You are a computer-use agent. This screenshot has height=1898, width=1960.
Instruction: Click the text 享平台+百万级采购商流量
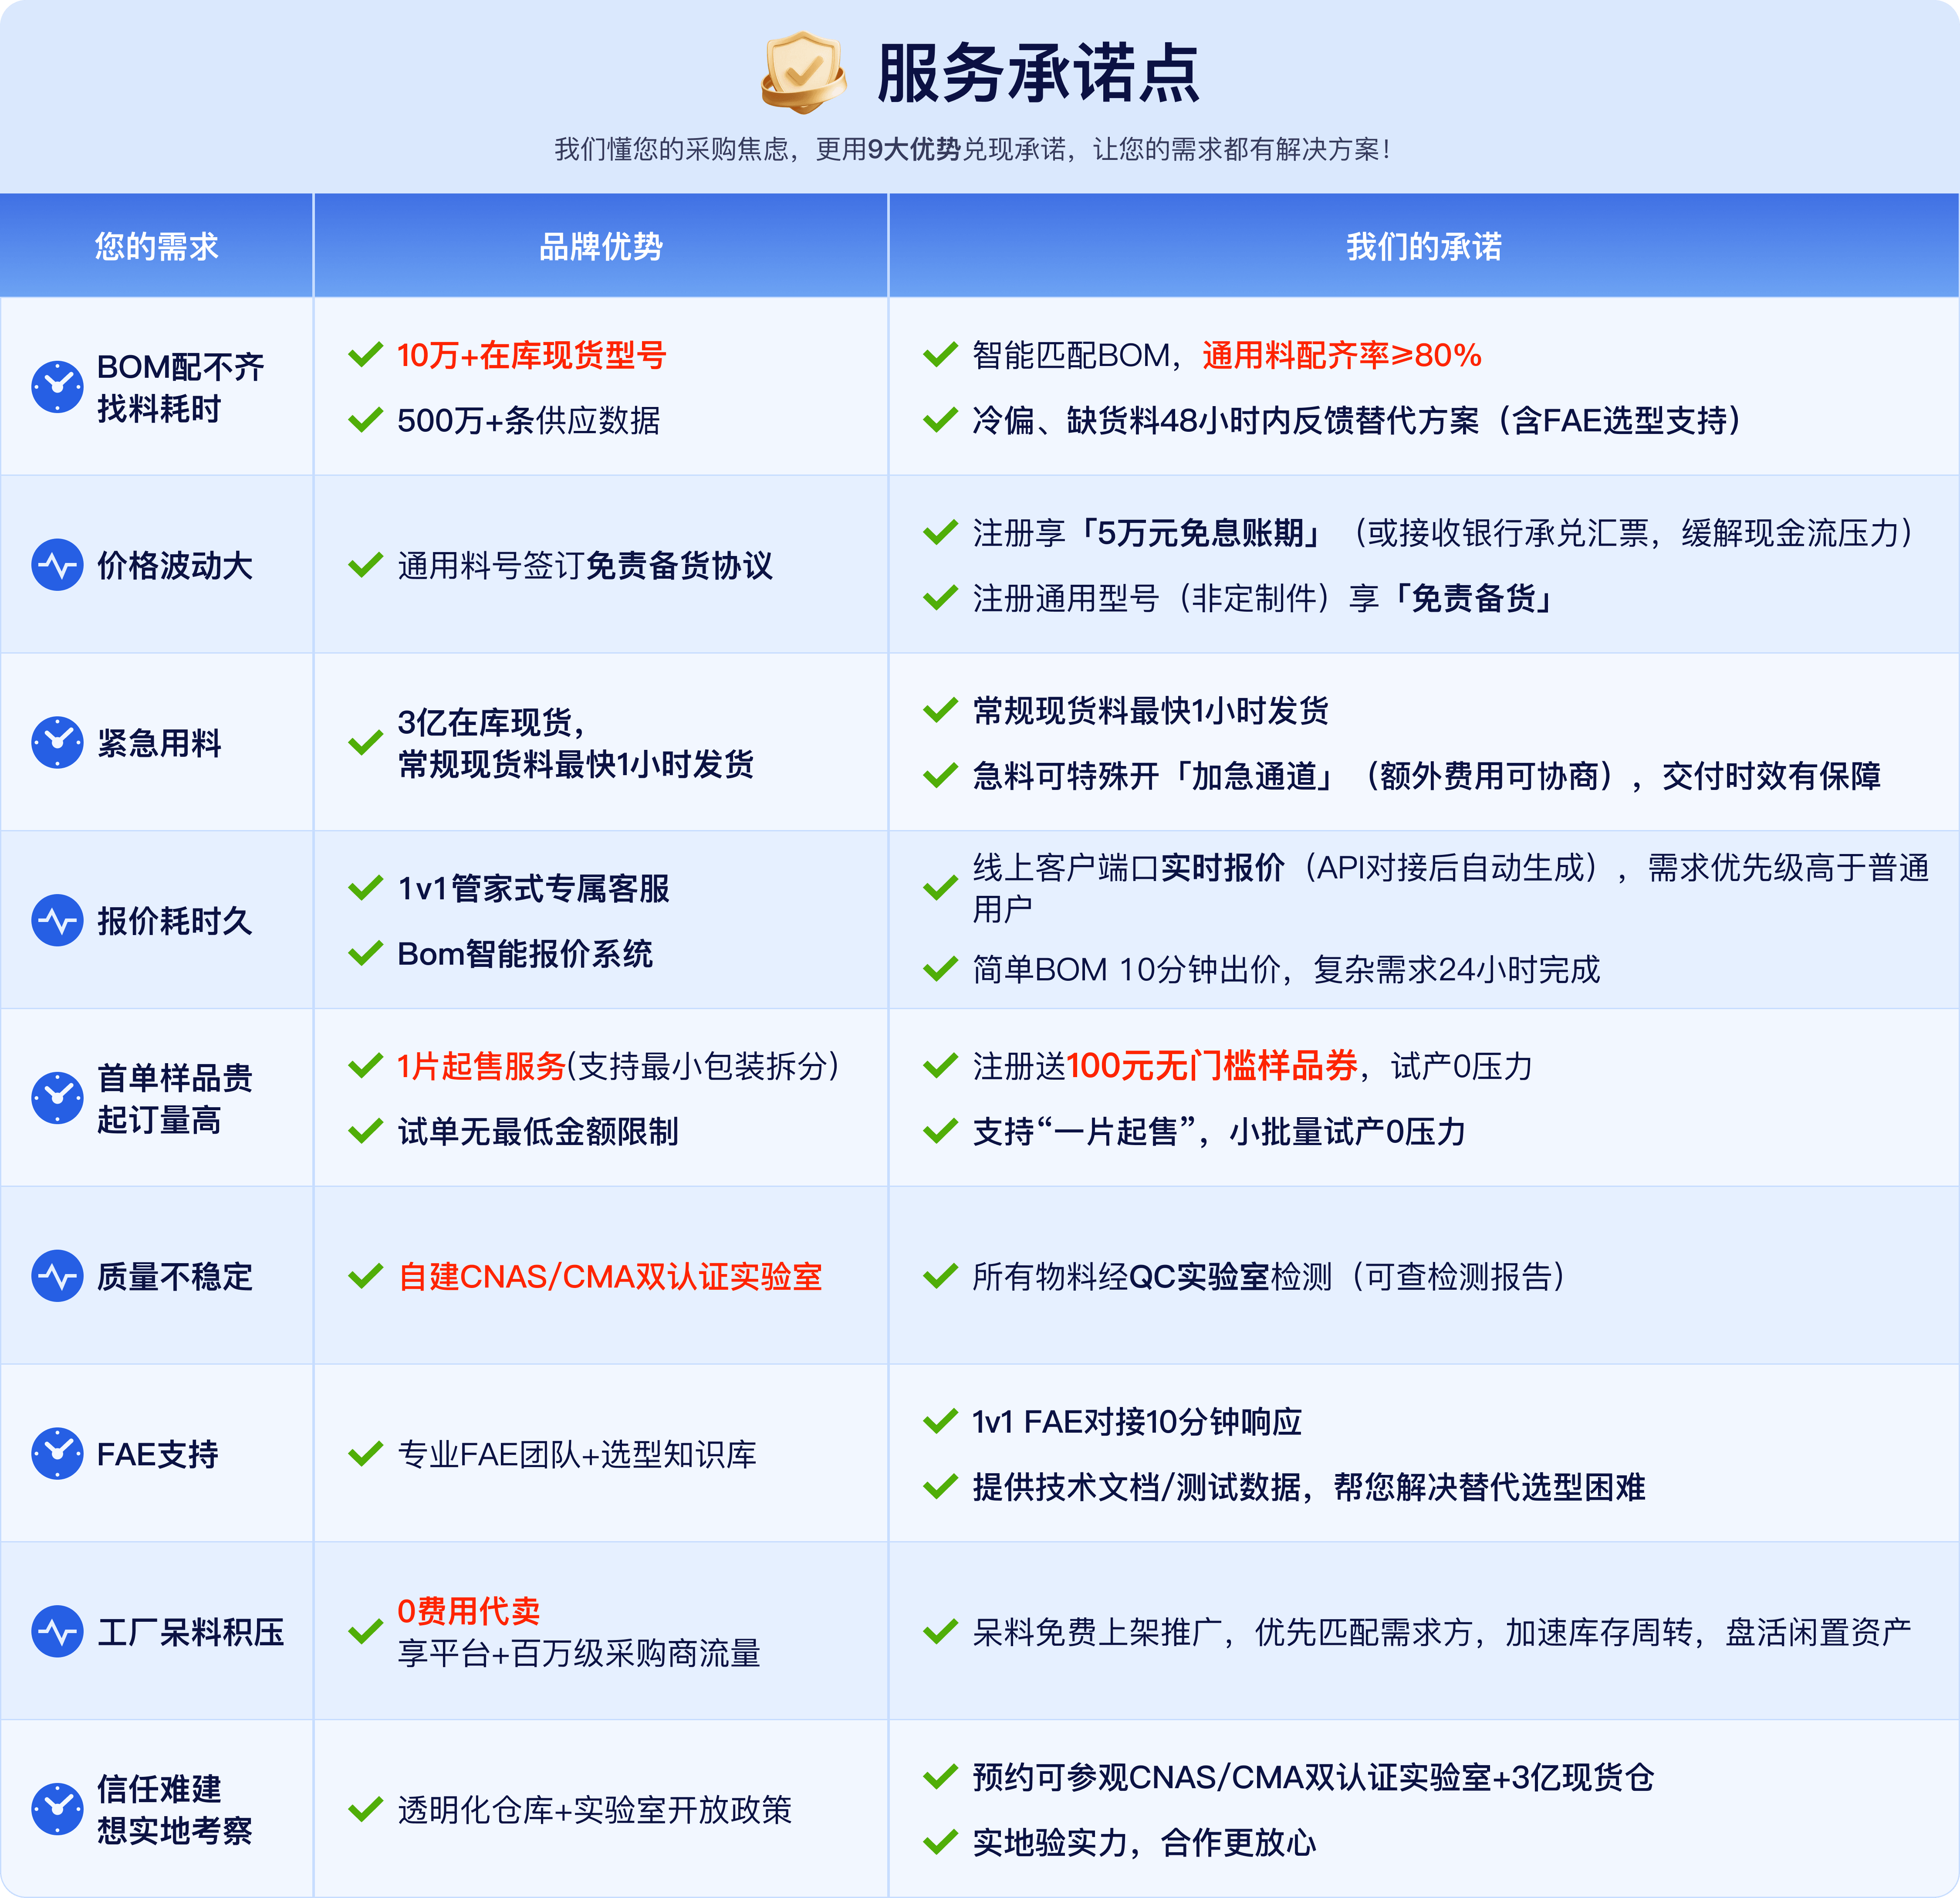click(579, 1653)
